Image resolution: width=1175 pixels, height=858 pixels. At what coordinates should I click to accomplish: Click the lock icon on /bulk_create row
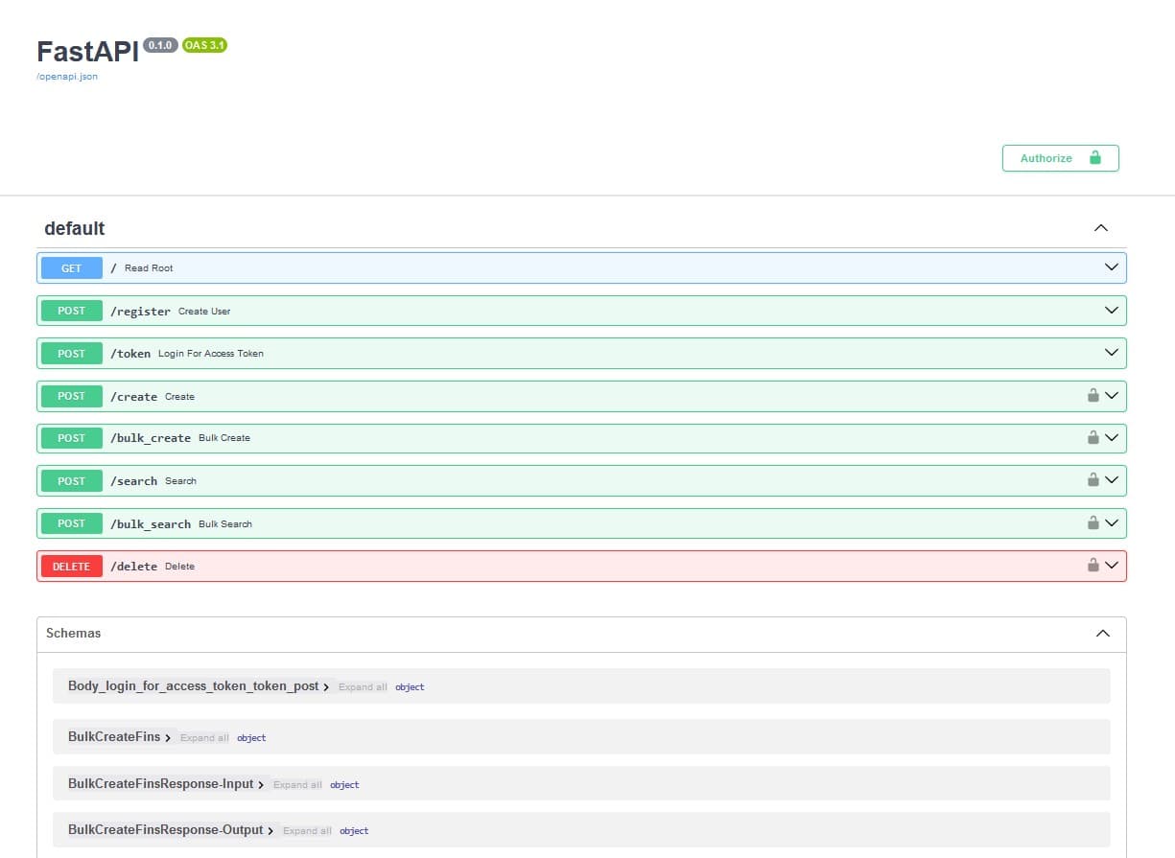pos(1093,437)
